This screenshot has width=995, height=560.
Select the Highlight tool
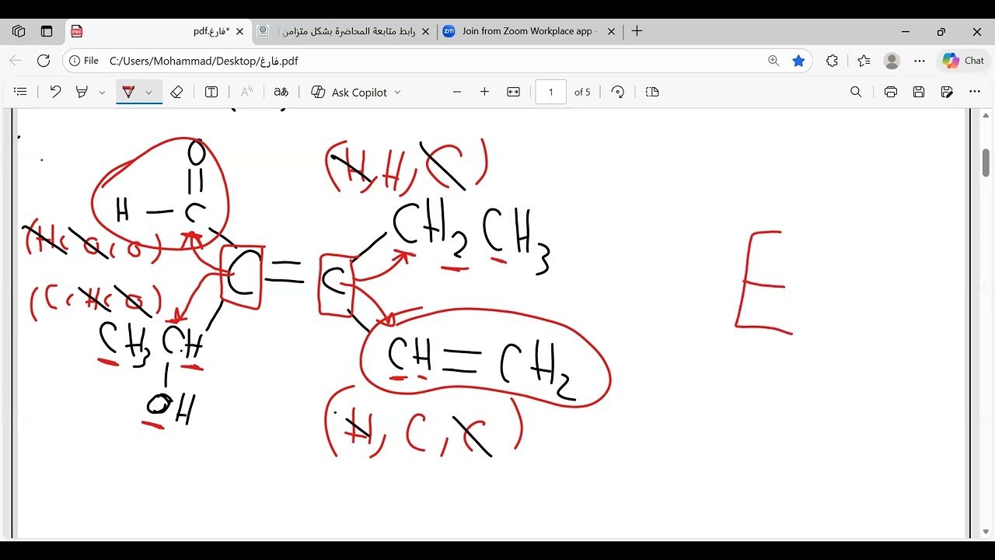click(82, 92)
